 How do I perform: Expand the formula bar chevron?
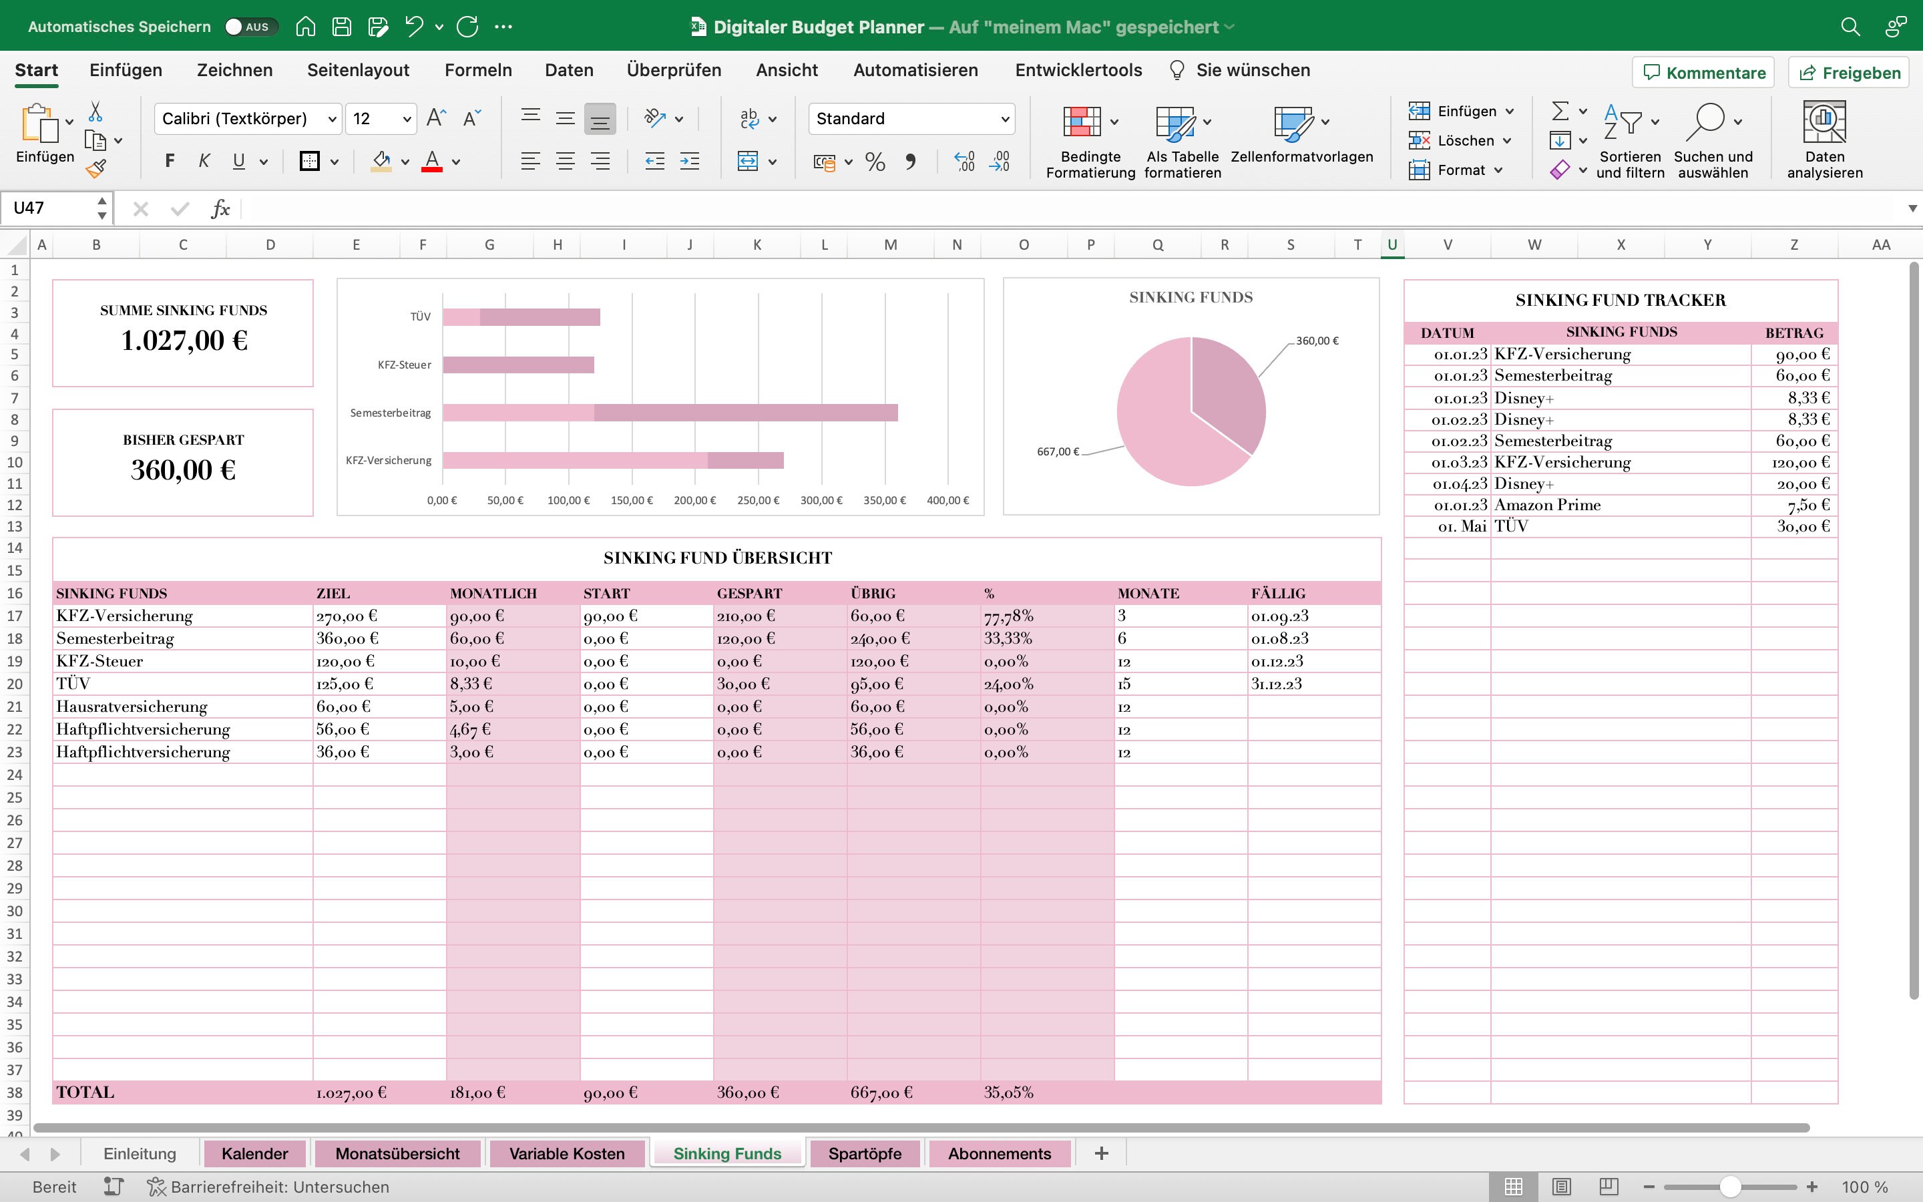(1912, 209)
